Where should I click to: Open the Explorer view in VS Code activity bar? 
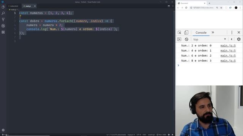[3, 7]
